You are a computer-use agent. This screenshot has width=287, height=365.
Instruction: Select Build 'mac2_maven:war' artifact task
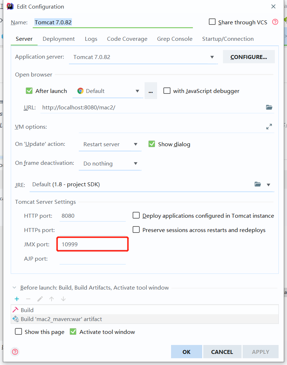[145, 319]
